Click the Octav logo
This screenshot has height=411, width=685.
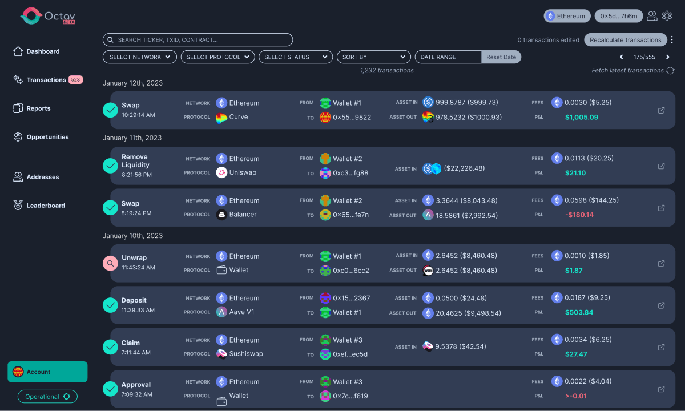[48, 16]
